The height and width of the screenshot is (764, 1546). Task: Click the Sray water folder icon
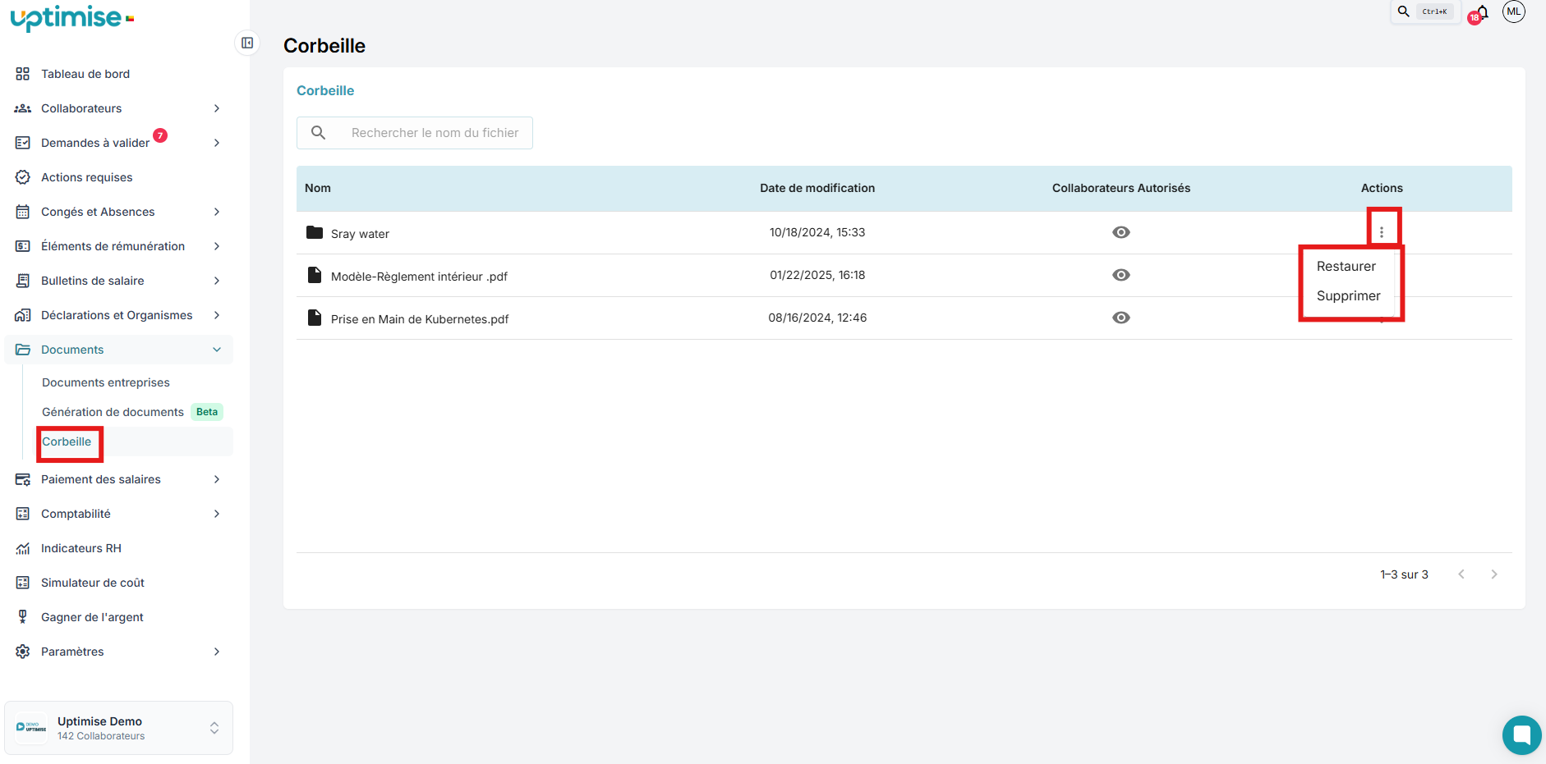pyautogui.click(x=314, y=232)
